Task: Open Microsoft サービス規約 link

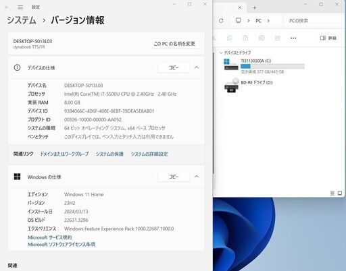Action: tap(50, 237)
